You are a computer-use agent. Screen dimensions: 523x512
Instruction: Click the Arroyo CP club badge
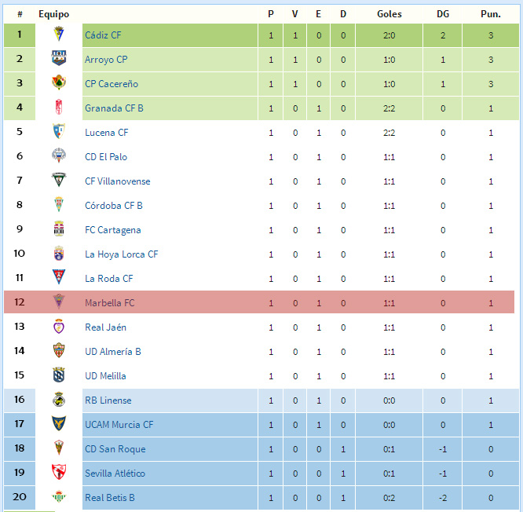59,58
